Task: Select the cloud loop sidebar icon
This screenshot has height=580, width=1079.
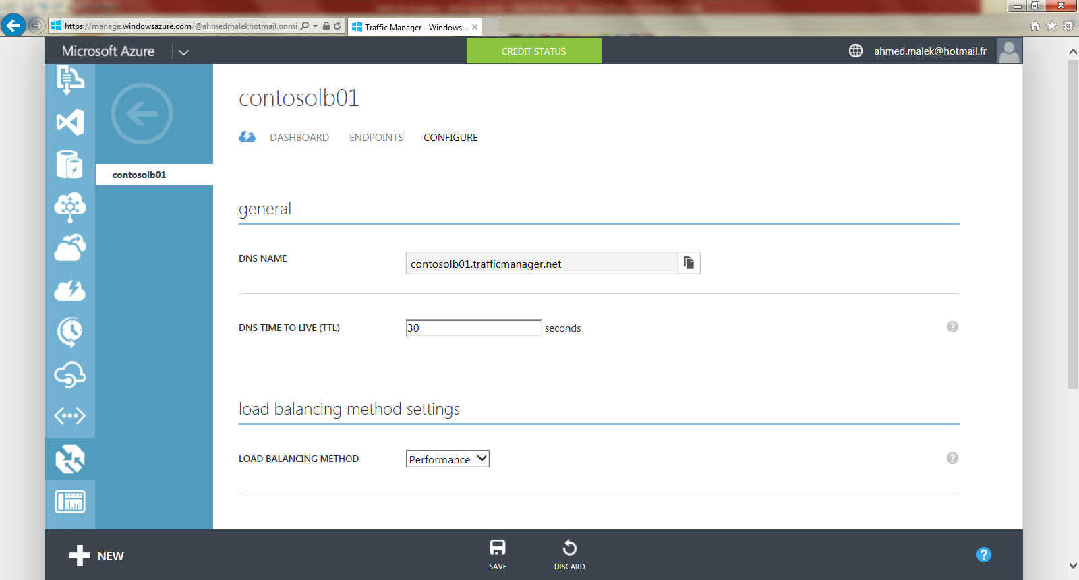Action: point(70,374)
